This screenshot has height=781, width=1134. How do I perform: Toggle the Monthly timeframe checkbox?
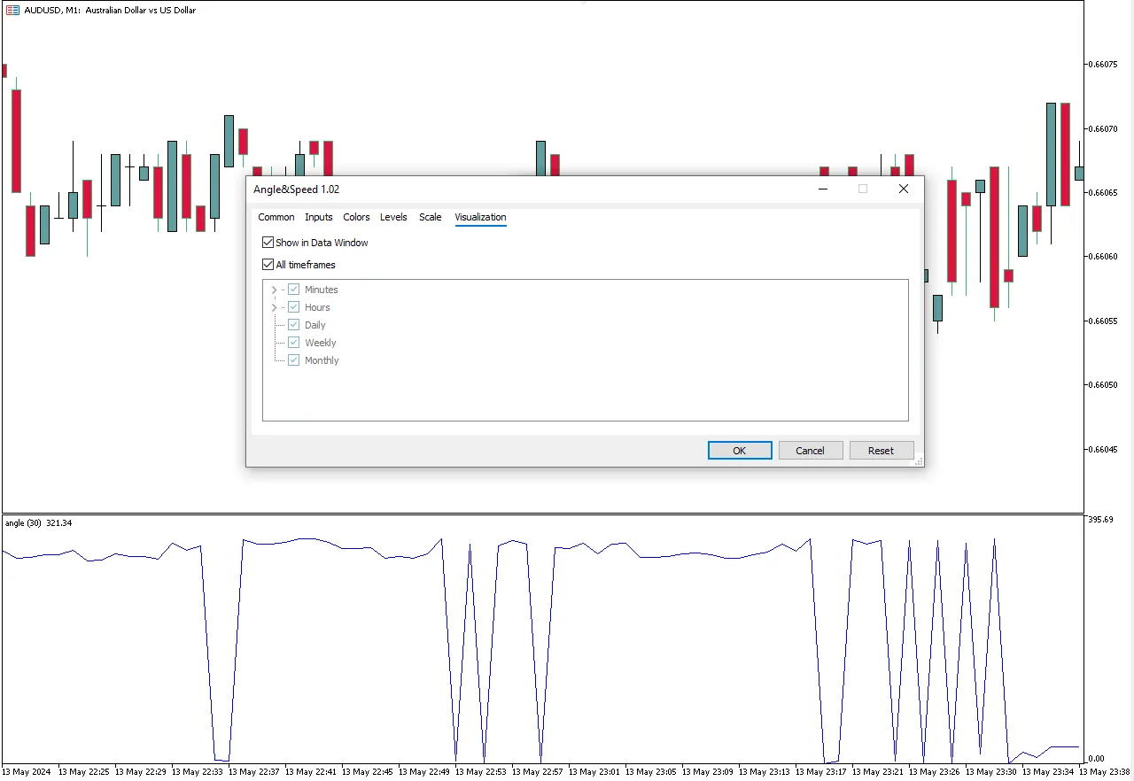coord(294,360)
